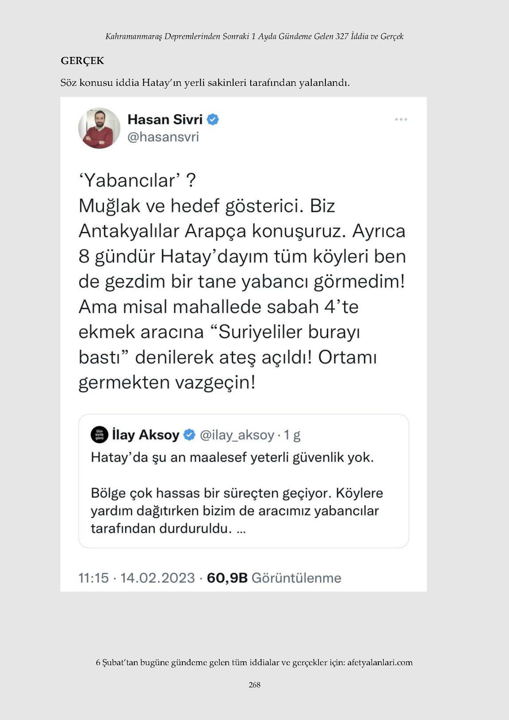Open the İlay Aksoy display name
509x720 pixels.
(x=146, y=435)
